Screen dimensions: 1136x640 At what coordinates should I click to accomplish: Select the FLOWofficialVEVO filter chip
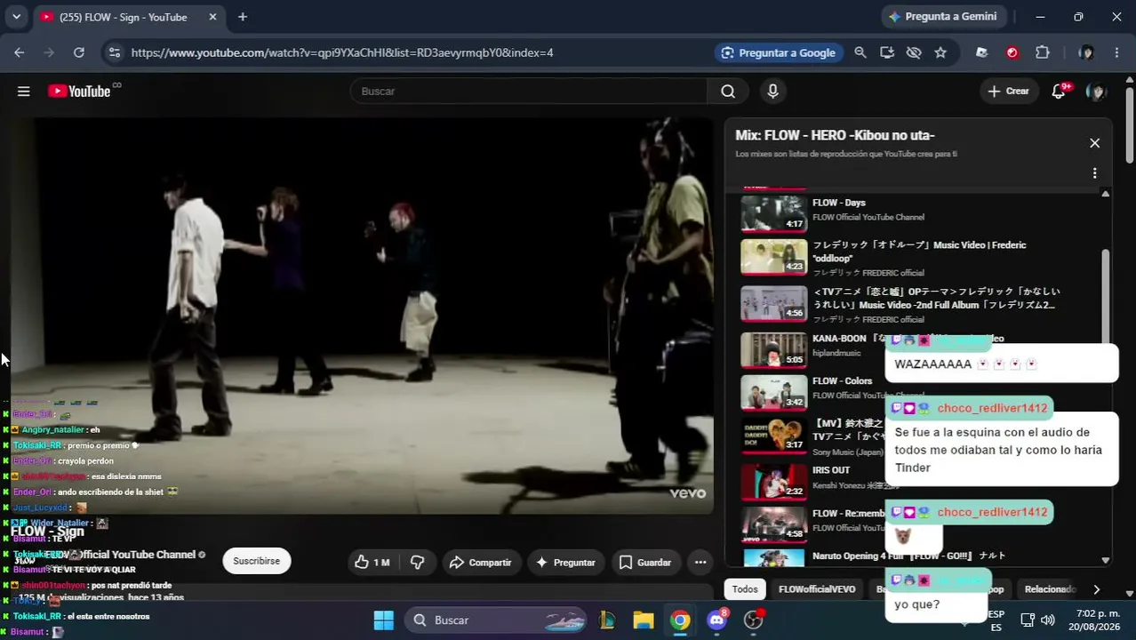click(817, 589)
